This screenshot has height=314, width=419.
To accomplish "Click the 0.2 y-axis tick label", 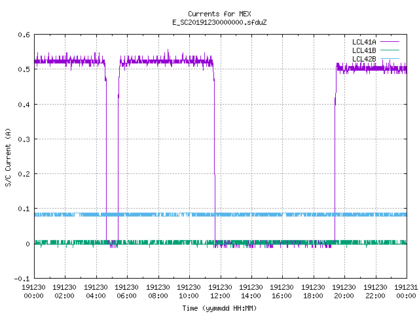I will (24, 174).
